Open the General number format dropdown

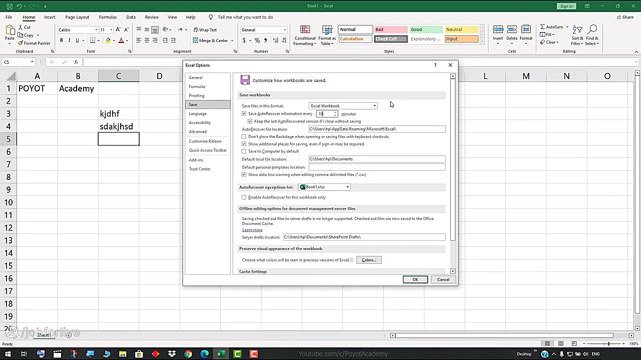pyautogui.click(x=285, y=30)
